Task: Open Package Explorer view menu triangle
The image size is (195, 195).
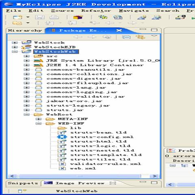Action: (x=154, y=36)
